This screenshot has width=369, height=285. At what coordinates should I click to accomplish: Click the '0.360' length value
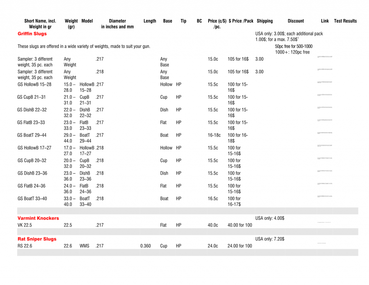pyautogui.click(x=146, y=246)
